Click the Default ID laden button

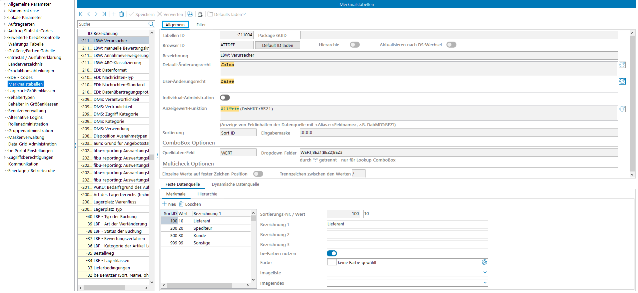[278, 45]
